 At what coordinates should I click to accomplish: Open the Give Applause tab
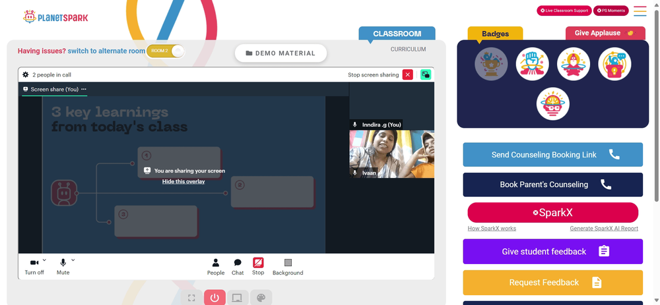click(605, 33)
